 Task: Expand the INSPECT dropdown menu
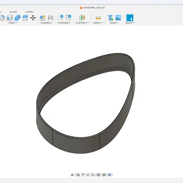tap(98, 23)
